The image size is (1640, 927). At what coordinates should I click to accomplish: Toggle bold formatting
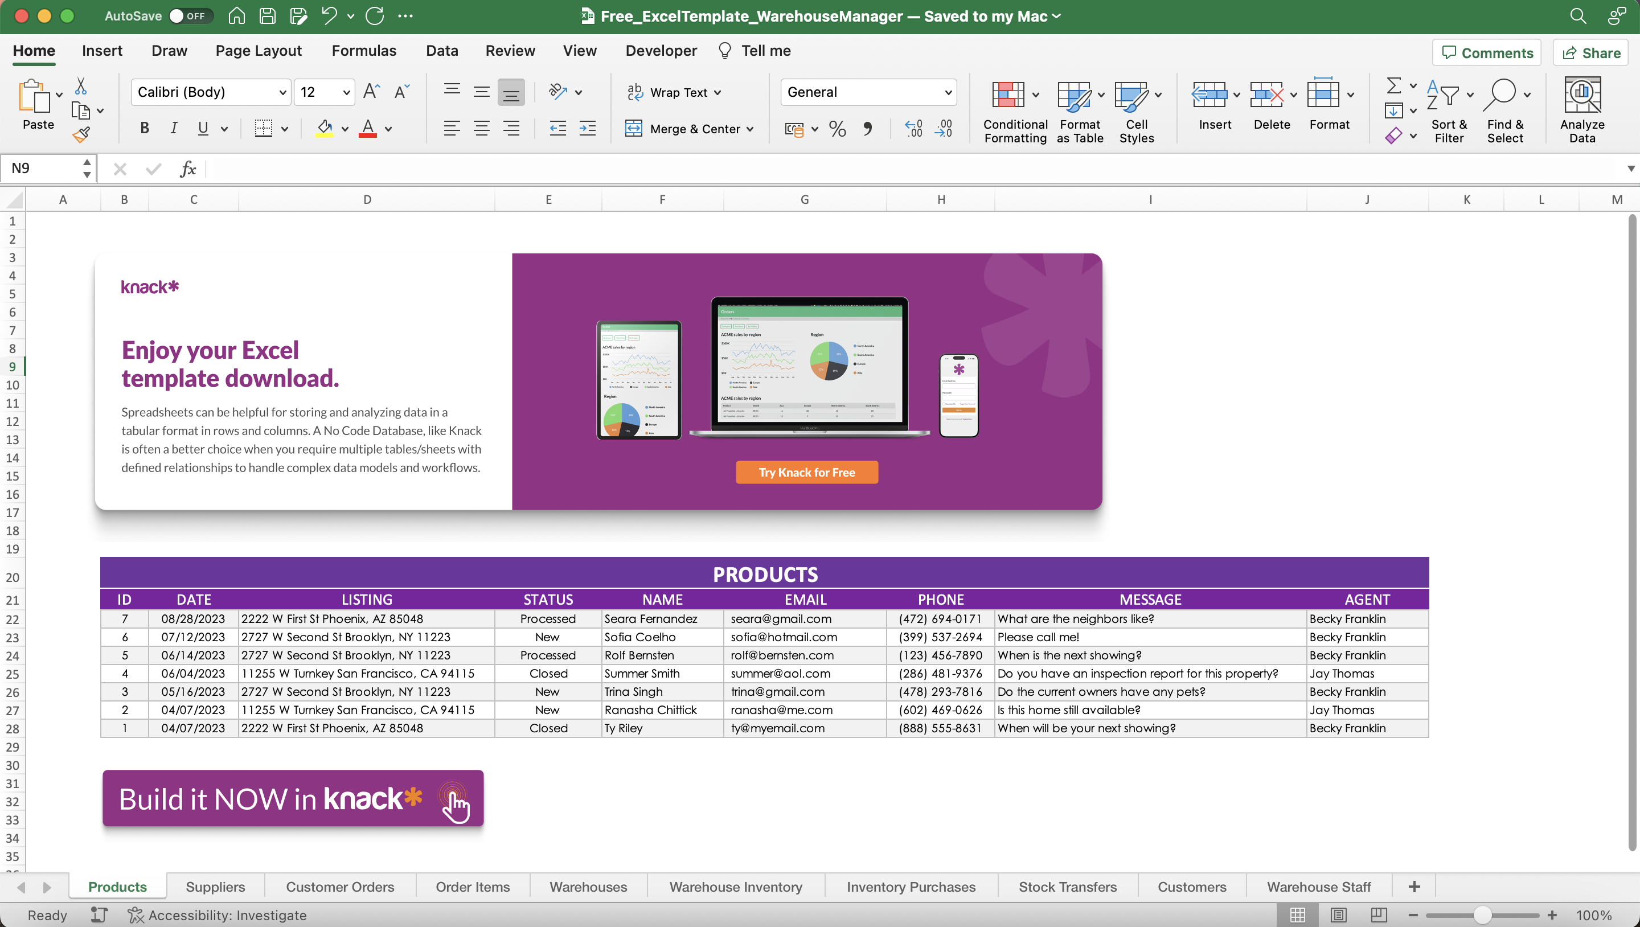click(144, 128)
